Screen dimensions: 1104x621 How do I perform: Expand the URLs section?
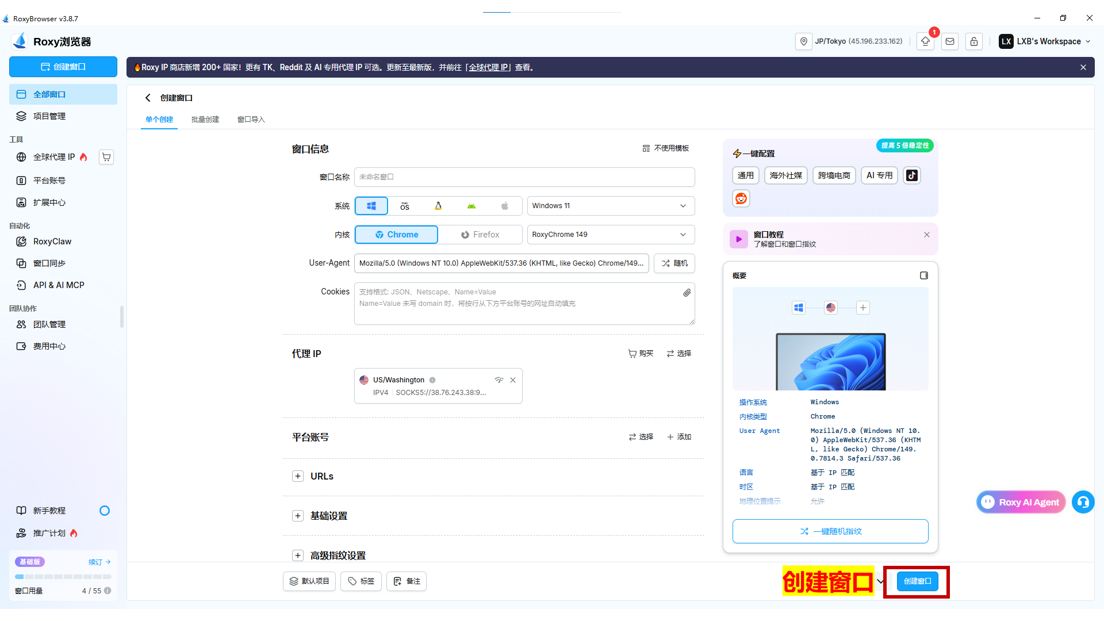[x=298, y=476]
